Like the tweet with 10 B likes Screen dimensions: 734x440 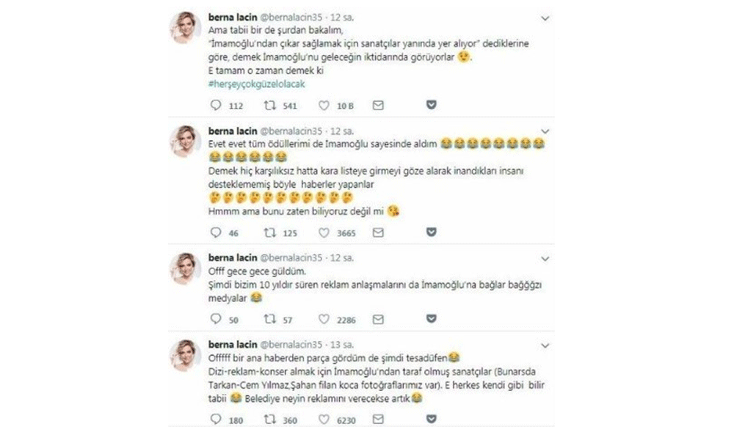coord(324,106)
